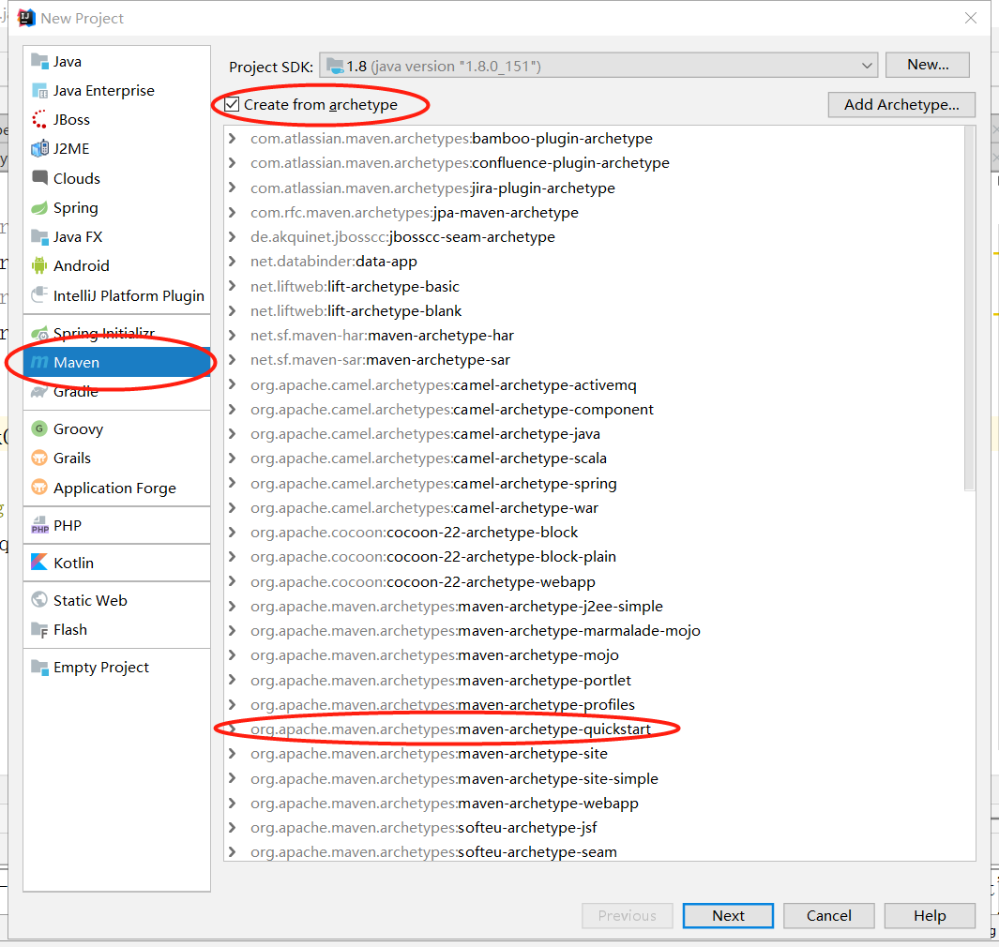Select the Empty Project type
Screen dimensions: 999x947
116,668
